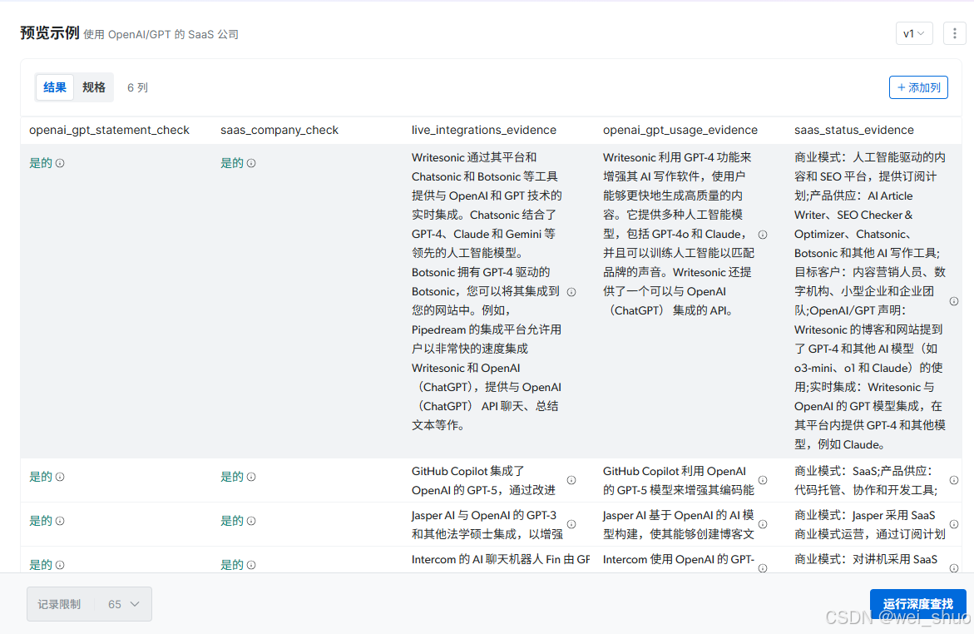Select the Intercom 的 AI 聊天机器人 Fin cell
Image resolution: width=974 pixels, height=634 pixels.
coord(501,559)
